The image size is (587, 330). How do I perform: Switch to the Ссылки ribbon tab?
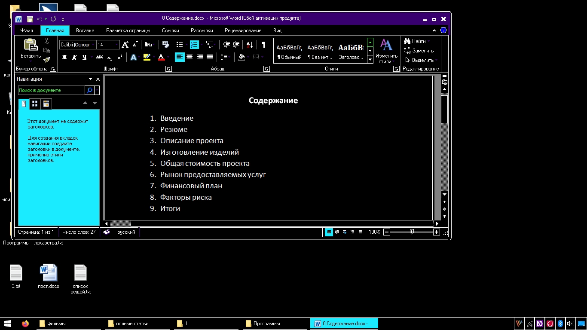pyautogui.click(x=171, y=31)
